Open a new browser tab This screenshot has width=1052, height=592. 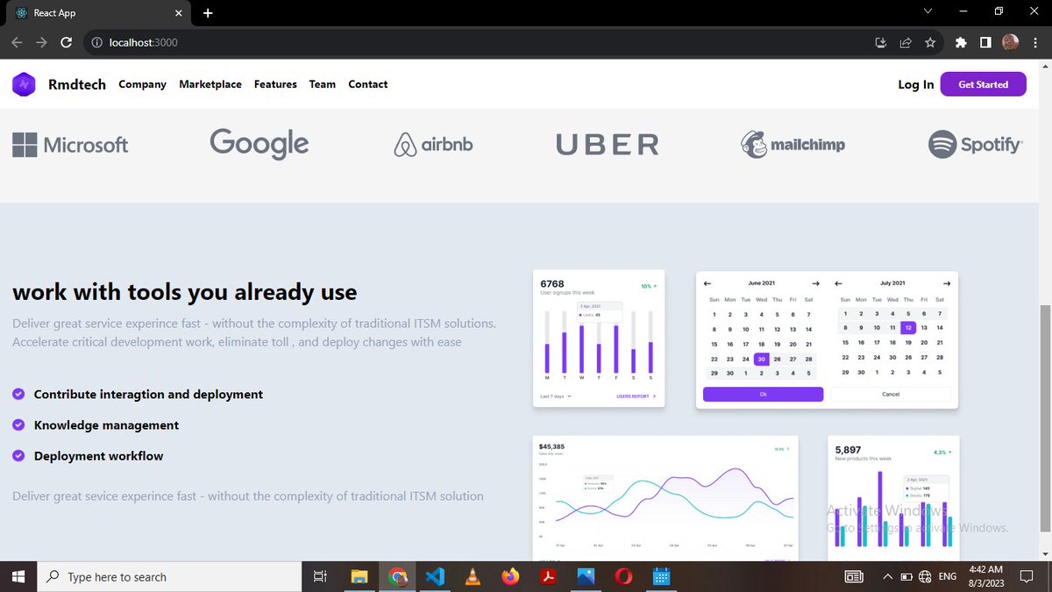[x=208, y=13]
